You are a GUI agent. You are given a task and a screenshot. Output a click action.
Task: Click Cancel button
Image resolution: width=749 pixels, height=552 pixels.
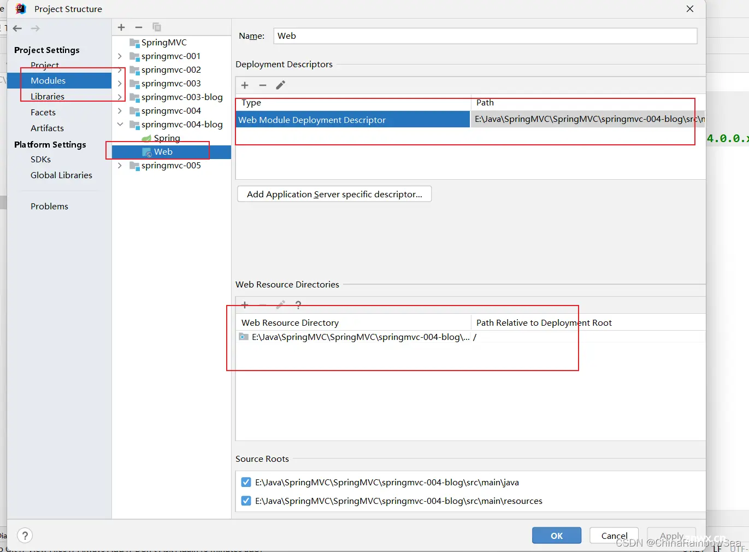[615, 536]
